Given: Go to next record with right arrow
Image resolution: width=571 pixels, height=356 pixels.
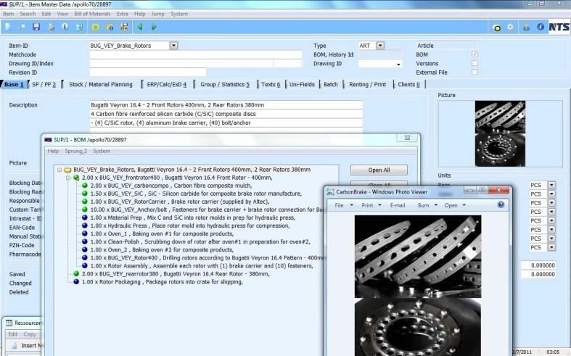Looking at the screenshot, I should [154, 27].
